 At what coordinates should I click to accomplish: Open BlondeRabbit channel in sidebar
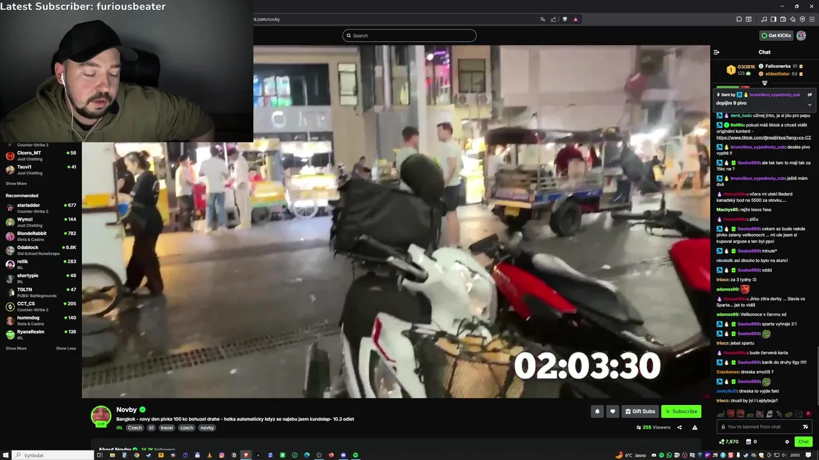point(41,236)
